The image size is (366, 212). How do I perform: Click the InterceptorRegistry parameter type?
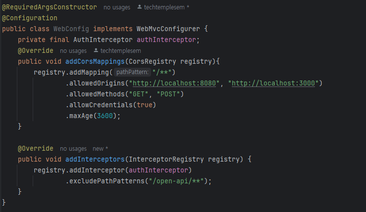(166, 159)
